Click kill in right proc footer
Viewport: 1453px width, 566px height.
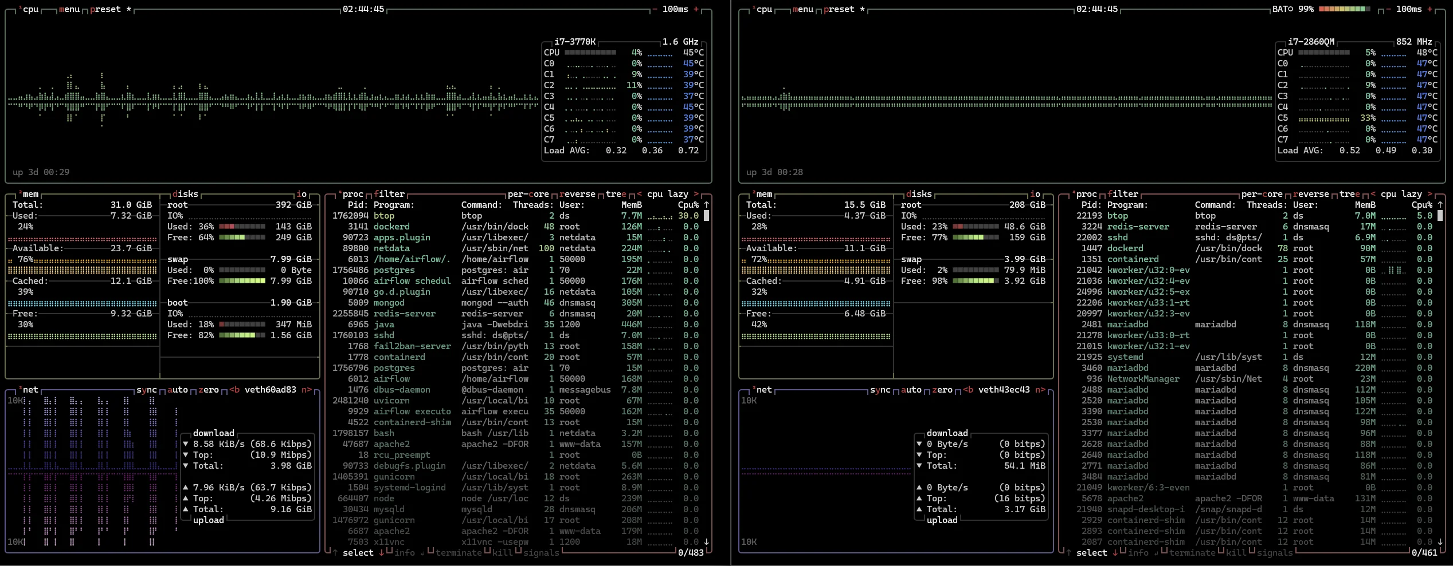(1236, 553)
